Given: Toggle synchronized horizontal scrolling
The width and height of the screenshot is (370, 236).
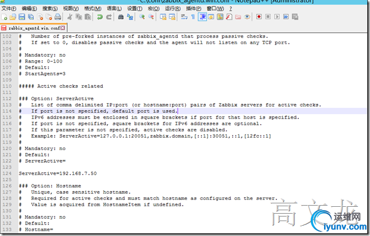Looking at the screenshot, I should [172, 17].
